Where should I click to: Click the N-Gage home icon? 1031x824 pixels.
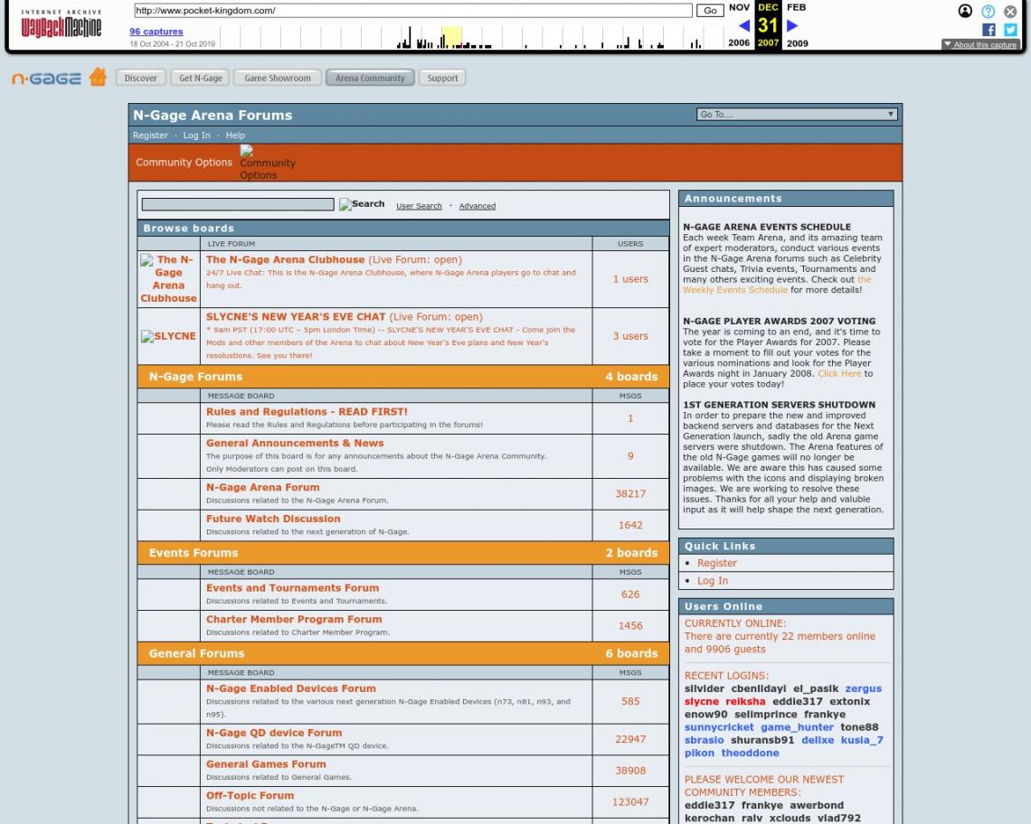[98, 77]
